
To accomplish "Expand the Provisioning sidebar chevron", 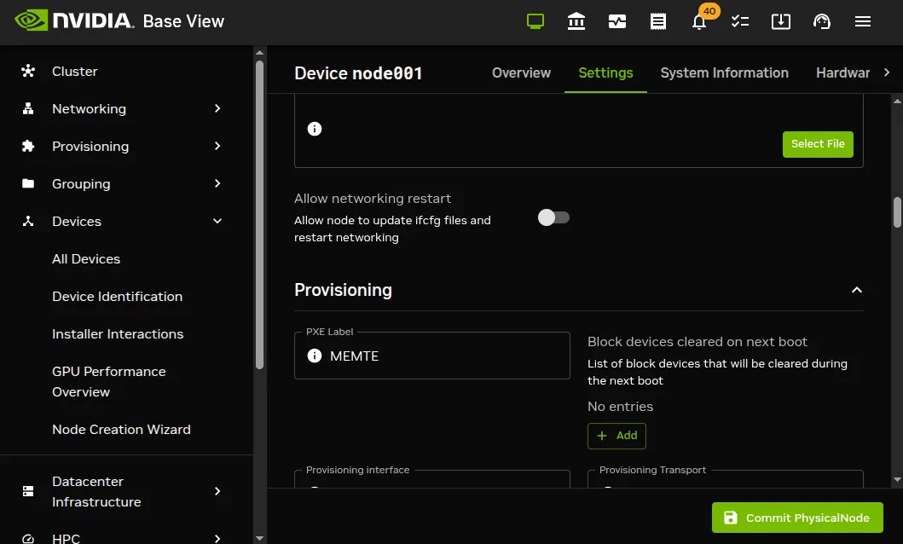I will pyautogui.click(x=217, y=146).
